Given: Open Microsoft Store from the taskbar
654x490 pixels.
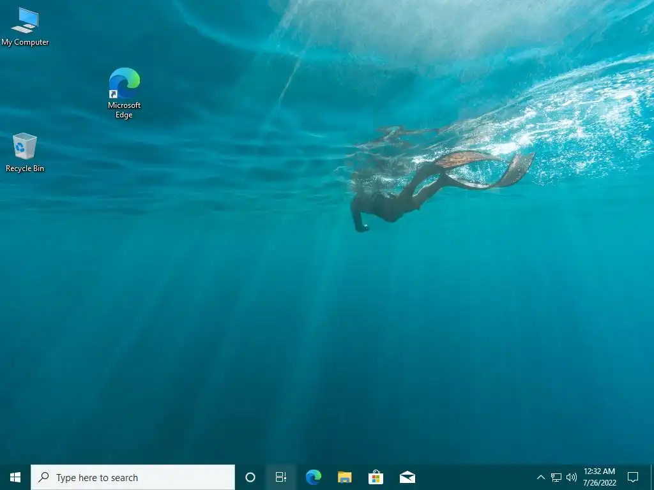Looking at the screenshot, I should (376, 477).
